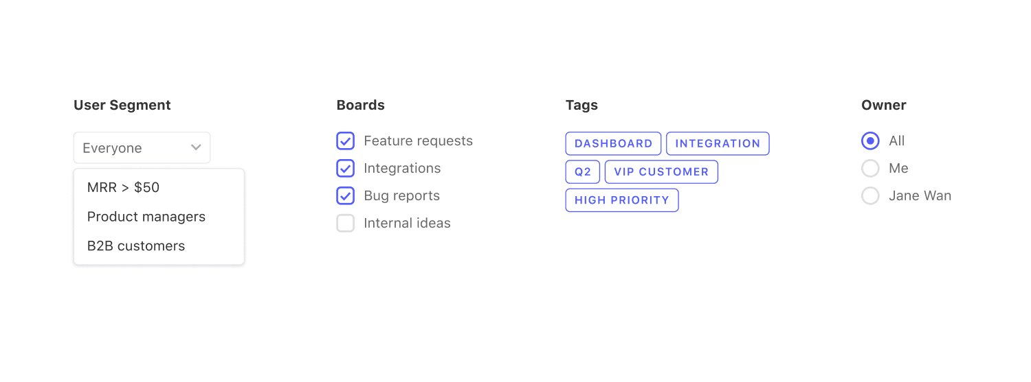Click the Feature requests label text
Image resolution: width=1031 pixels, height=382 pixels.
point(418,141)
